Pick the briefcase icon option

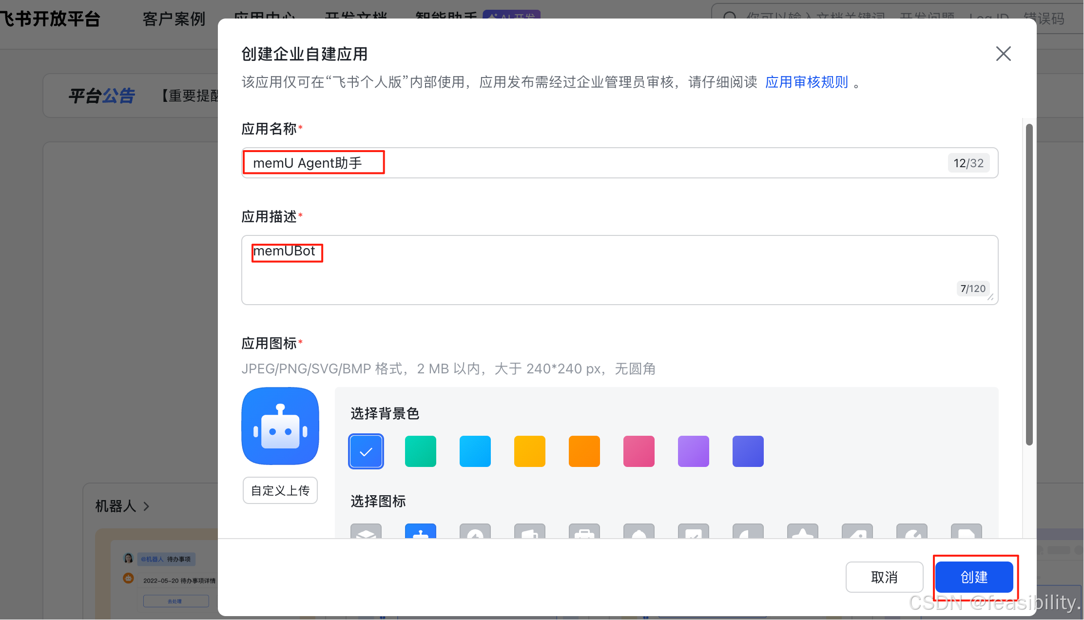584,531
